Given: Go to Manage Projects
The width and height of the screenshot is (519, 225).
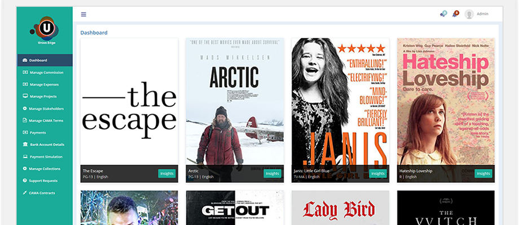Looking at the screenshot, I should 45,96.
